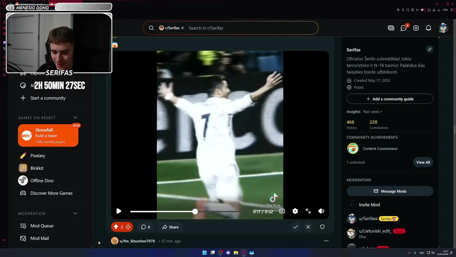456x257 pixels.
Task: Open chat with 4 notifications
Action: point(404,28)
